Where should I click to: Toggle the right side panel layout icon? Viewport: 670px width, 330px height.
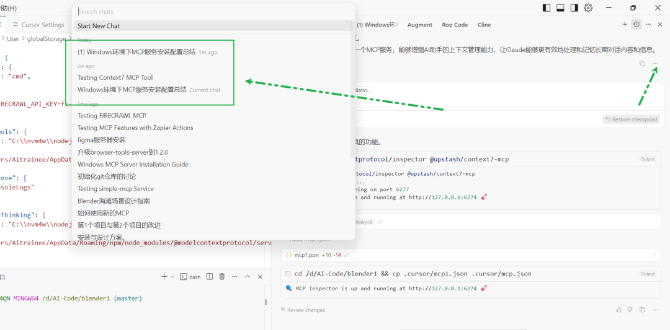[x=574, y=7]
